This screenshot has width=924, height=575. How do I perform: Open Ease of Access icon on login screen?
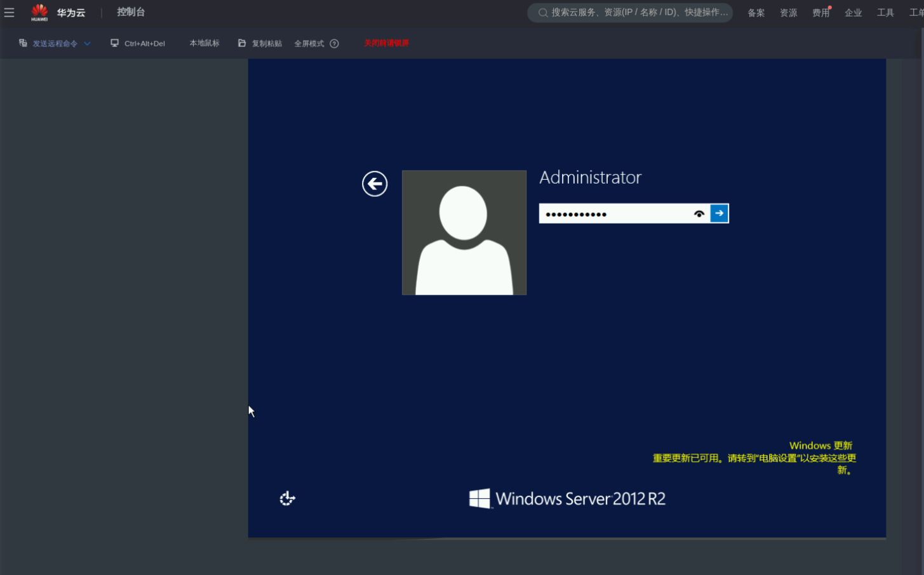click(287, 499)
